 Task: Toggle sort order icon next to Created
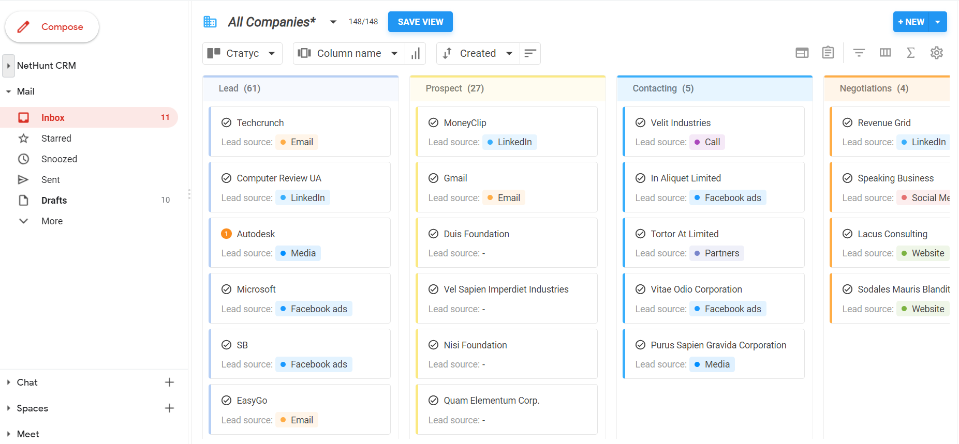[x=529, y=53]
